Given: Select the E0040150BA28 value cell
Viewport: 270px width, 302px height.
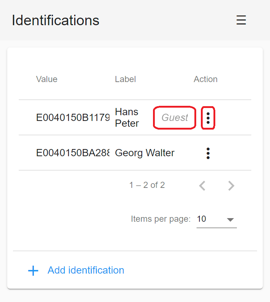Looking at the screenshot, I should click(x=73, y=153).
